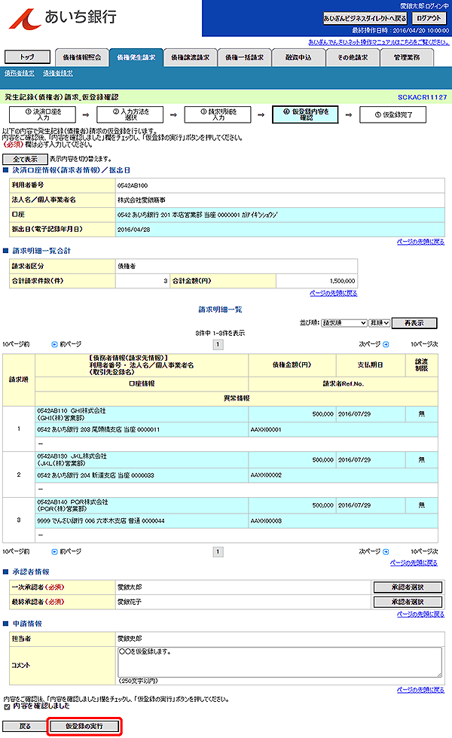Click the 債権者請求 submenu link
Image resolution: width=452 pixels, height=738 pixels.
[x=58, y=74]
